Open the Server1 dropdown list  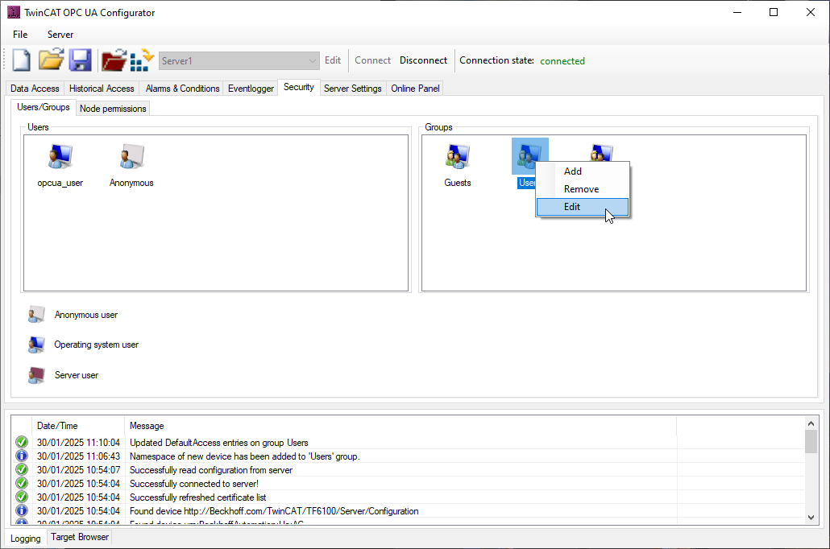pos(313,61)
